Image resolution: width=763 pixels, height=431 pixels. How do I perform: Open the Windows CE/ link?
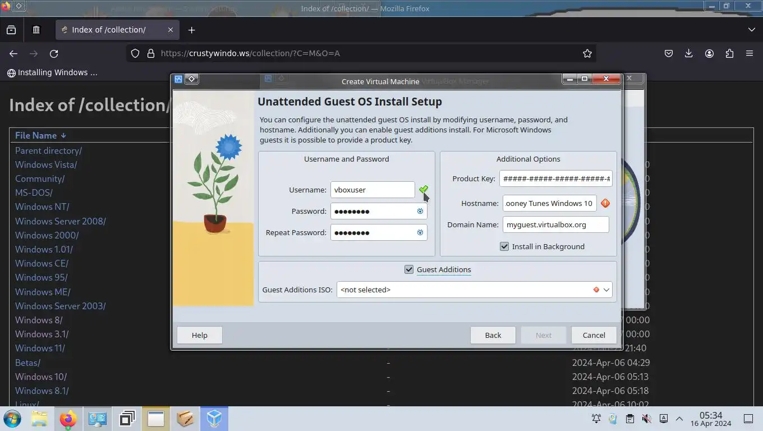(42, 263)
